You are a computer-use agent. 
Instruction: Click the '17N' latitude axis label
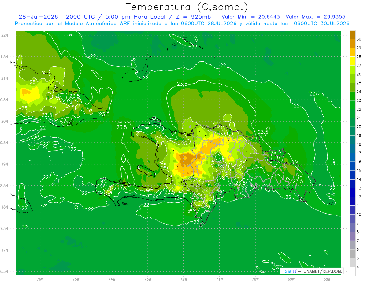point(5,250)
